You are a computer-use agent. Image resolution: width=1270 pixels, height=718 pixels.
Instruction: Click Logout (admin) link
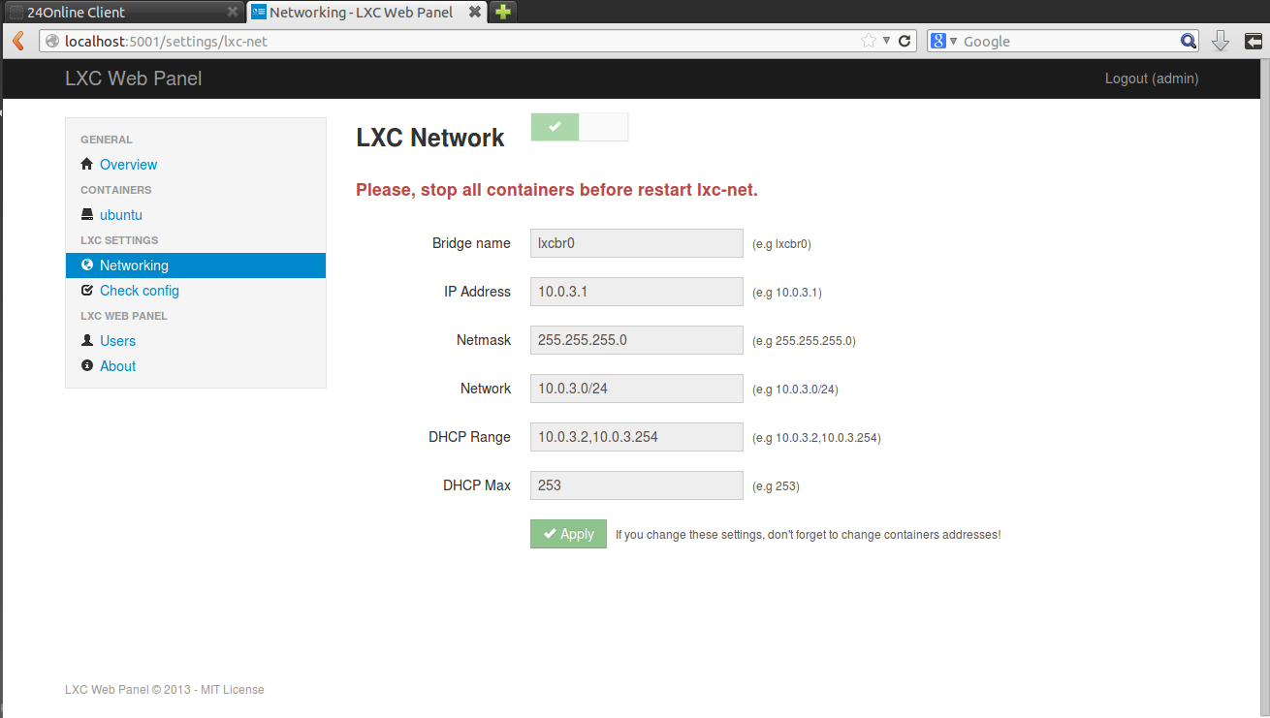1151,78
